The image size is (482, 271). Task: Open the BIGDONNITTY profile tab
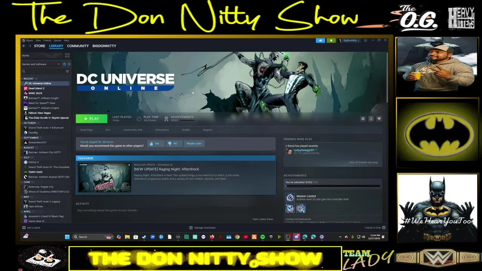[104, 46]
